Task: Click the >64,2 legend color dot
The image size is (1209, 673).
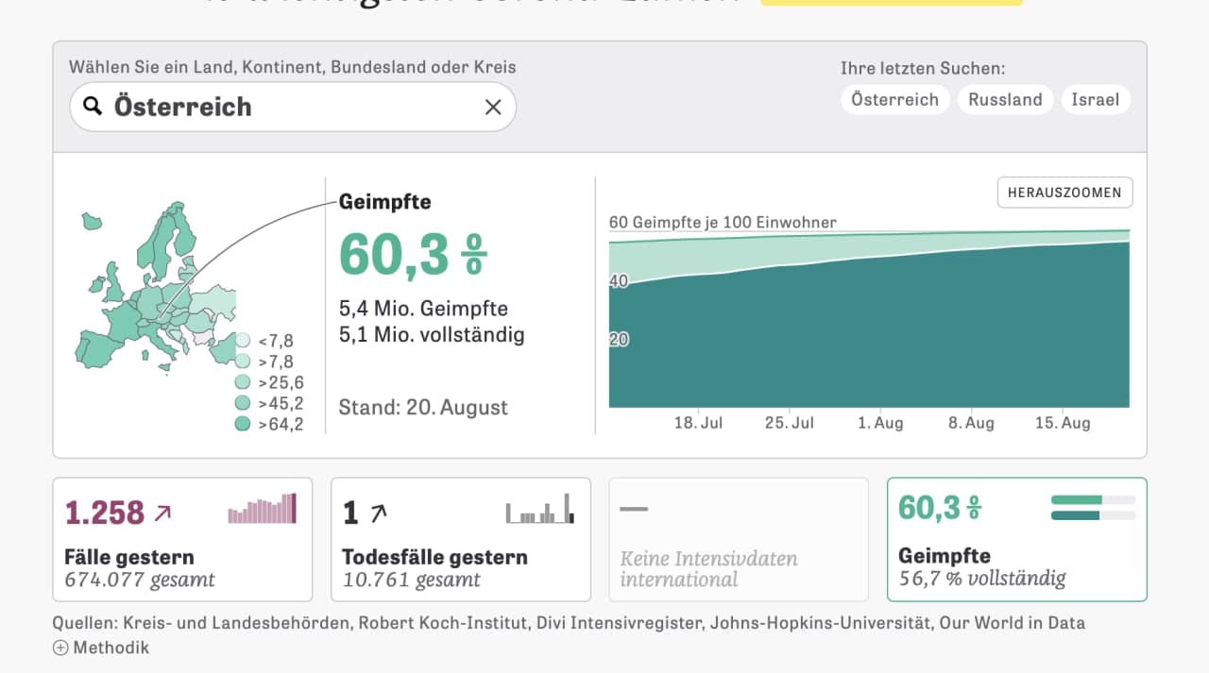Action: tap(243, 424)
